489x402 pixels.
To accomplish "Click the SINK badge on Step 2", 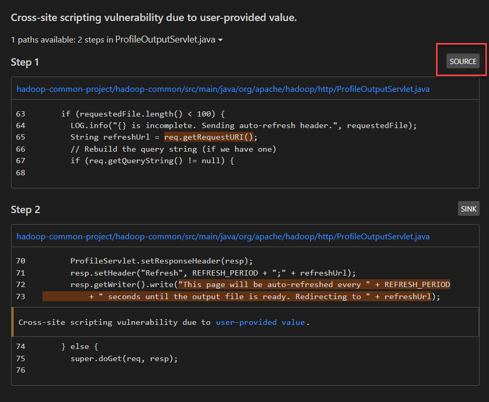I will [x=469, y=209].
